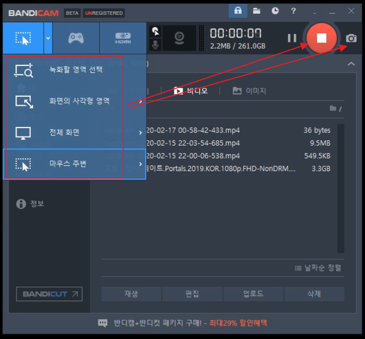Select the screen rectangle recording mode button
The image size is (365, 339).
pyautogui.click(x=23, y=38)
